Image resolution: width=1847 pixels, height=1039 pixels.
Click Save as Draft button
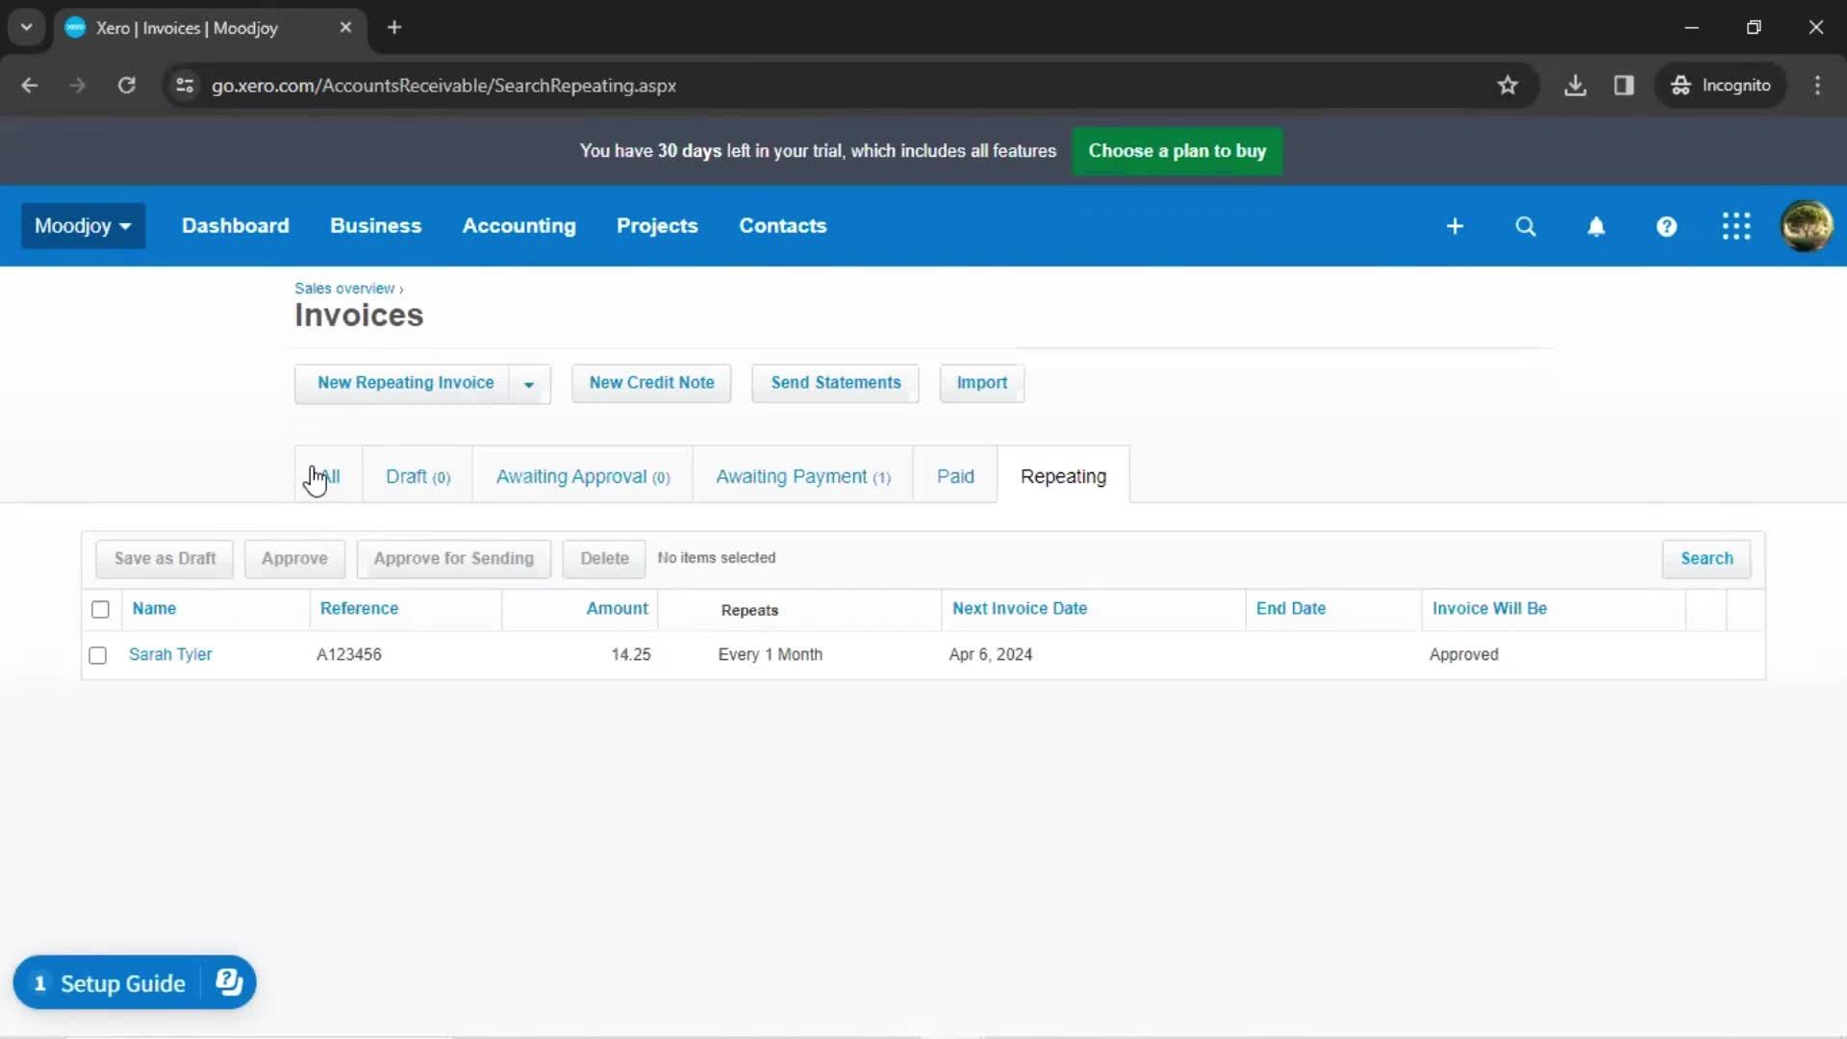[164, 559]
